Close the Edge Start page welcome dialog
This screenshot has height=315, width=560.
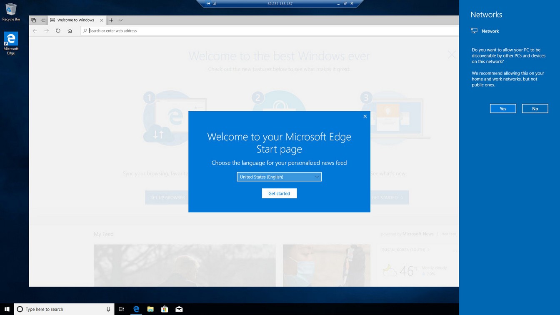coord(365,116)
